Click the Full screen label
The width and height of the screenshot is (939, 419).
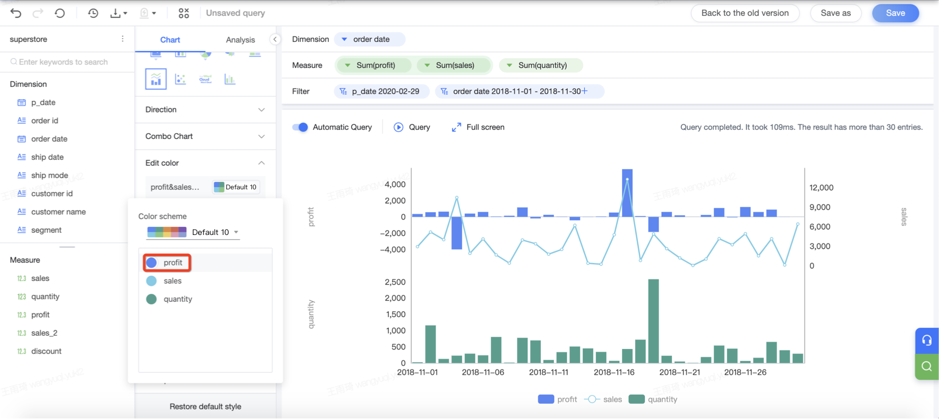(x=485, y=127)
